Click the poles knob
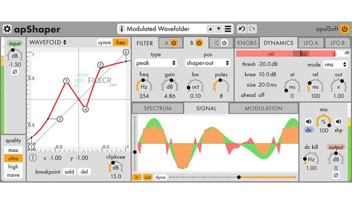The image size is (352, 204). click(221, 86)
